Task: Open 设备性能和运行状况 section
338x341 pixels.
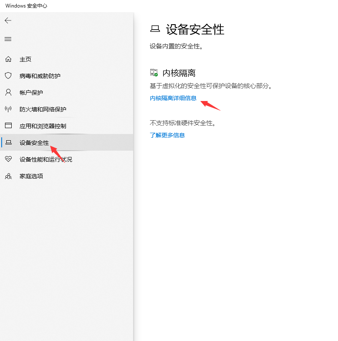Action: point(46,159)
